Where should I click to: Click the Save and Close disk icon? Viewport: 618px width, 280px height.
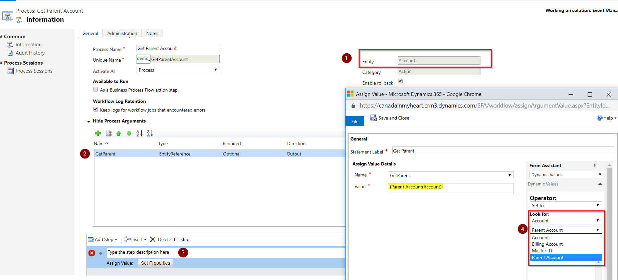(373, 118)
